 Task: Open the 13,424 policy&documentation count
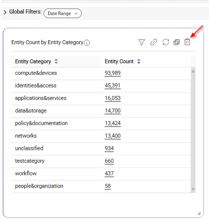coord(113,124)
